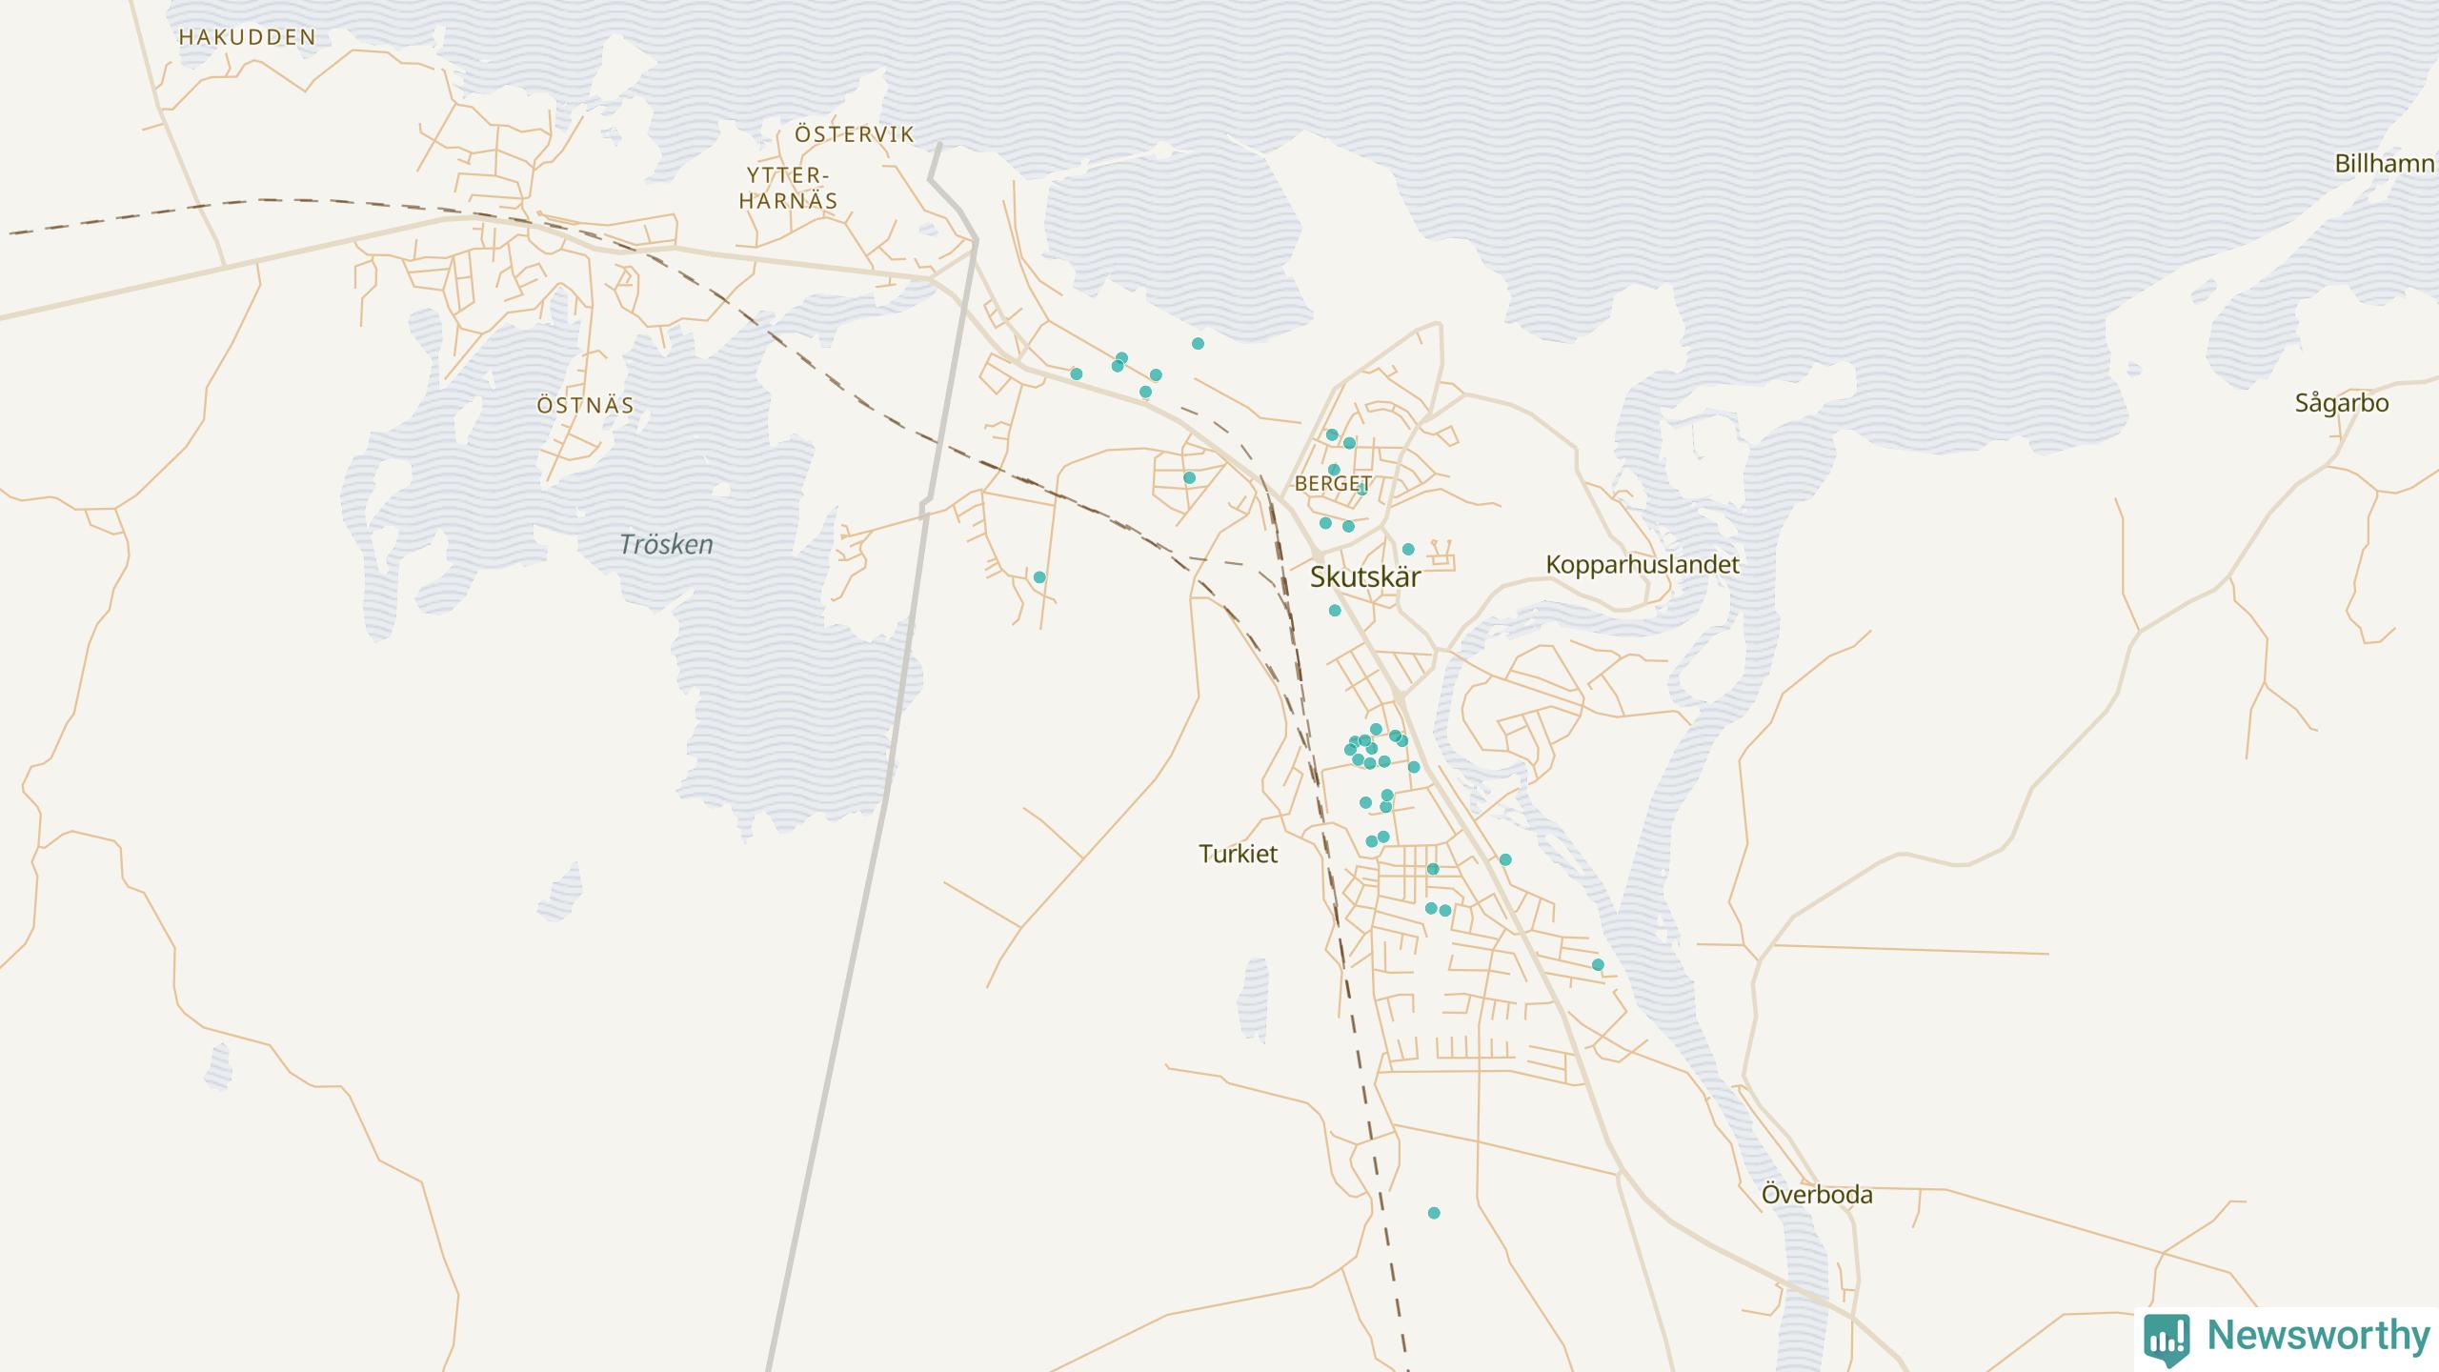Click the Turkiet place label
Viewport: 2439px width, 1372px height.
tap(1238, 855)
